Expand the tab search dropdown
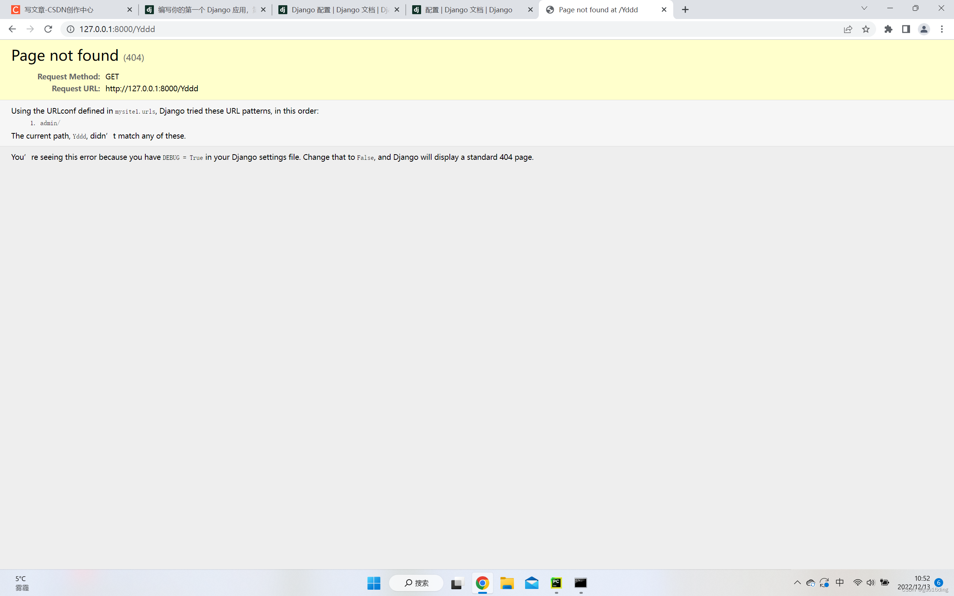Screen dimensions: 954x596 [x=864, y=9]
